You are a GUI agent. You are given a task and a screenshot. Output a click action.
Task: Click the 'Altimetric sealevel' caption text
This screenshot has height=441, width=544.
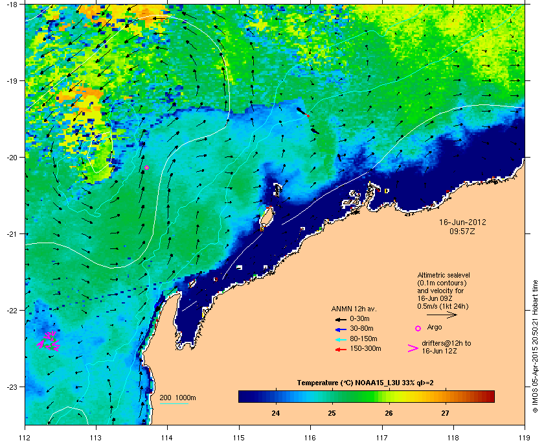click(x=444, y=275)
